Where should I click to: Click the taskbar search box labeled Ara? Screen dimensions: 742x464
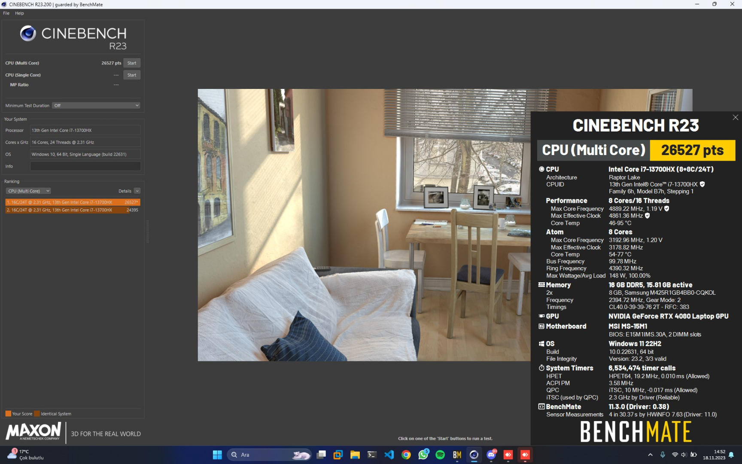(269, 455)
